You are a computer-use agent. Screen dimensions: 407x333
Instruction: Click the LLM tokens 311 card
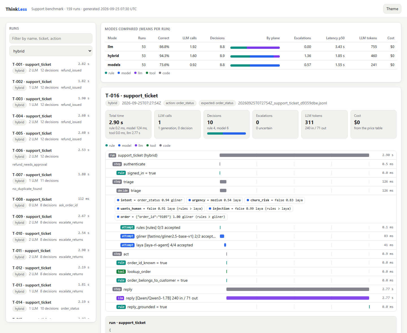tap(324, 124)
